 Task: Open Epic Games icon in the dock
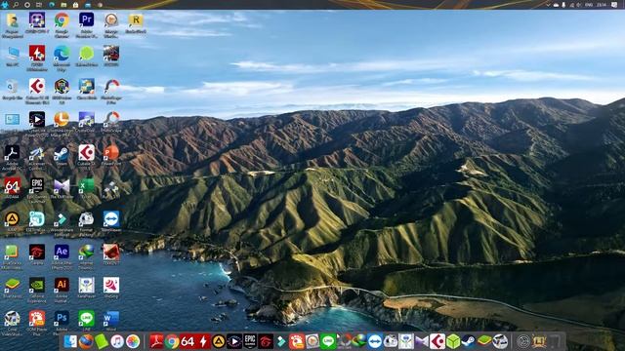click(x=250, y=341)
